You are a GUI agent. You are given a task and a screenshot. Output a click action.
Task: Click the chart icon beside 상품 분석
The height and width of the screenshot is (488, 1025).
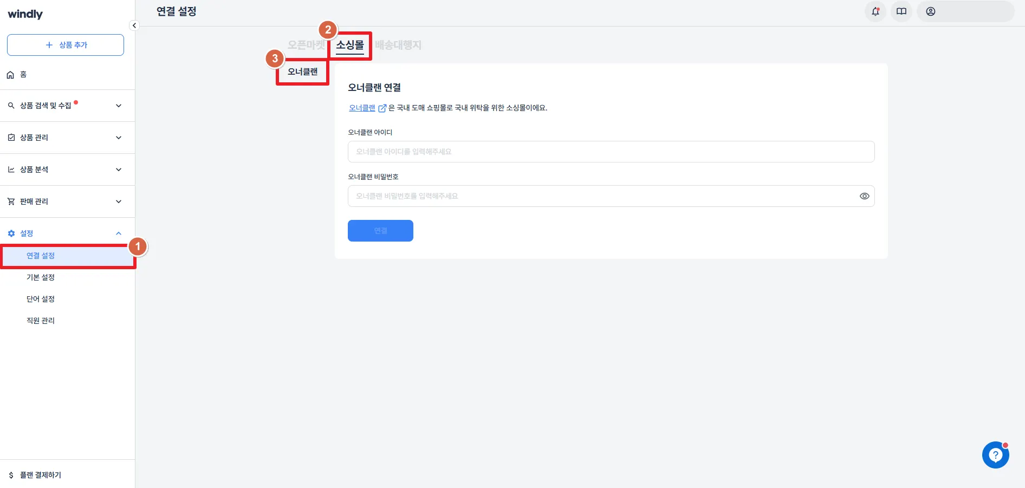point(11,170)
